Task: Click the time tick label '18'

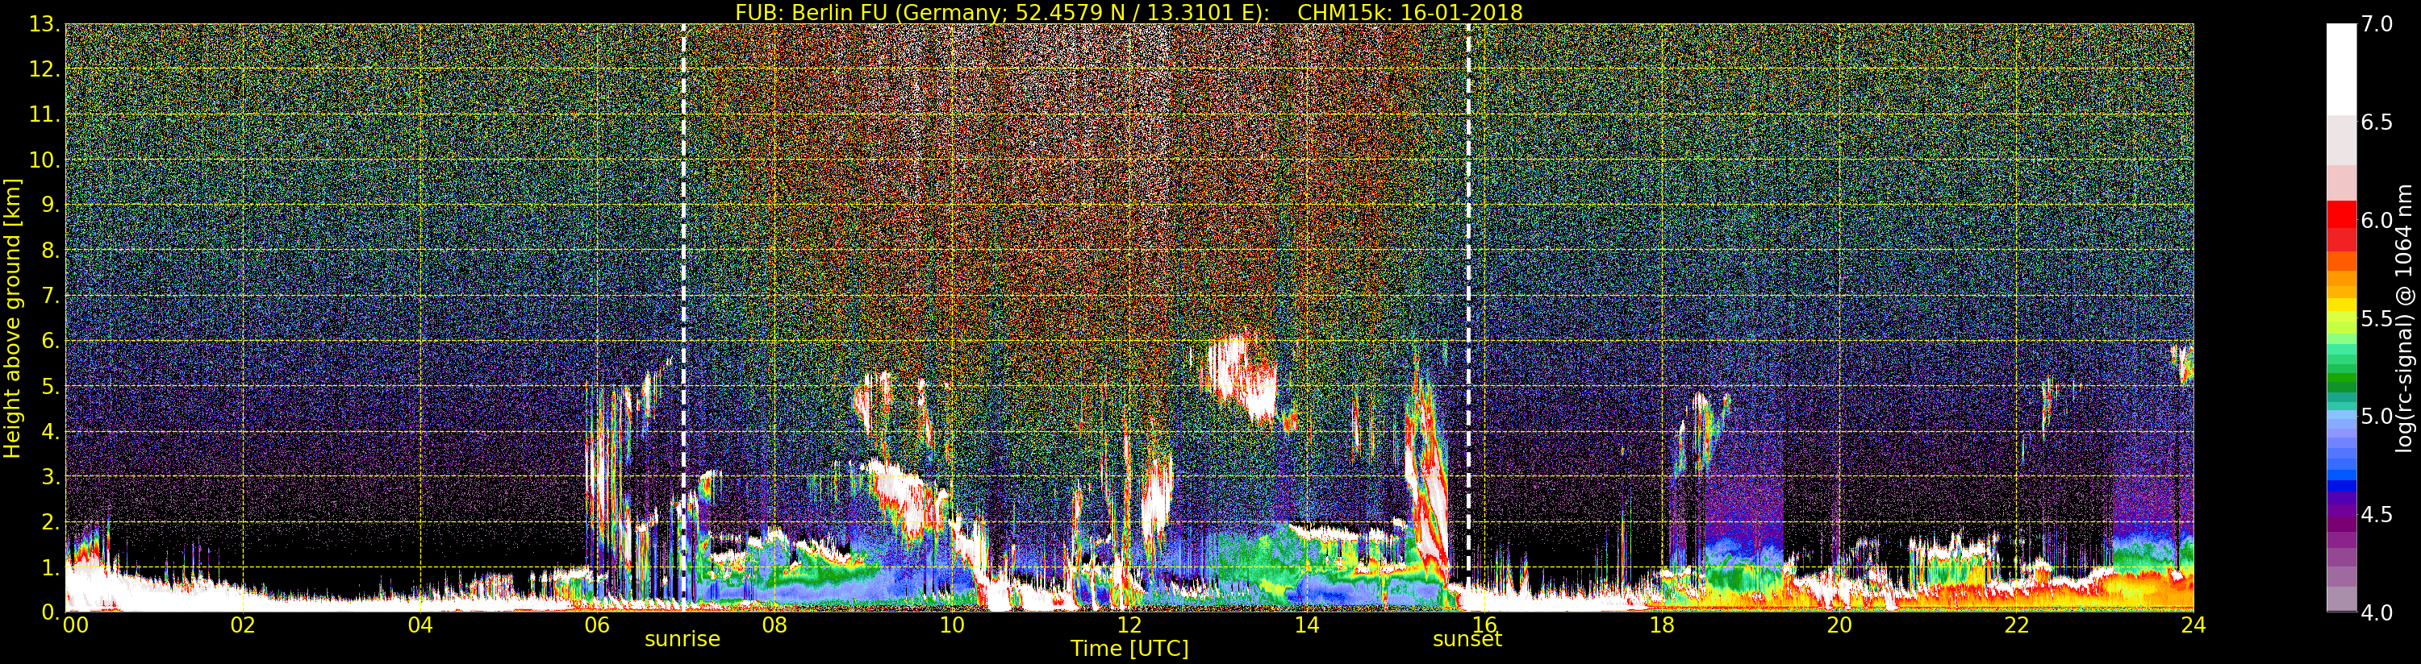Action: tap(1662, 625)
